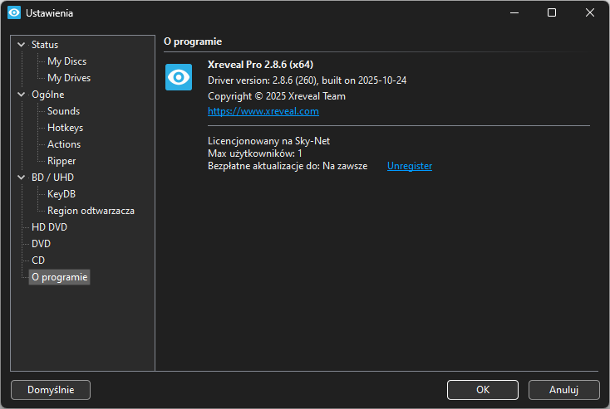Confirm with the OK button
This screenshot has height=409, width=610.
pyautogui.click(x=483, y=390)
